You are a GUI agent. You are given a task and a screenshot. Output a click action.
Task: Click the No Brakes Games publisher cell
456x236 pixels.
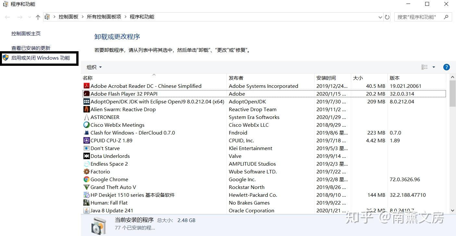click(x=249, y=203)
